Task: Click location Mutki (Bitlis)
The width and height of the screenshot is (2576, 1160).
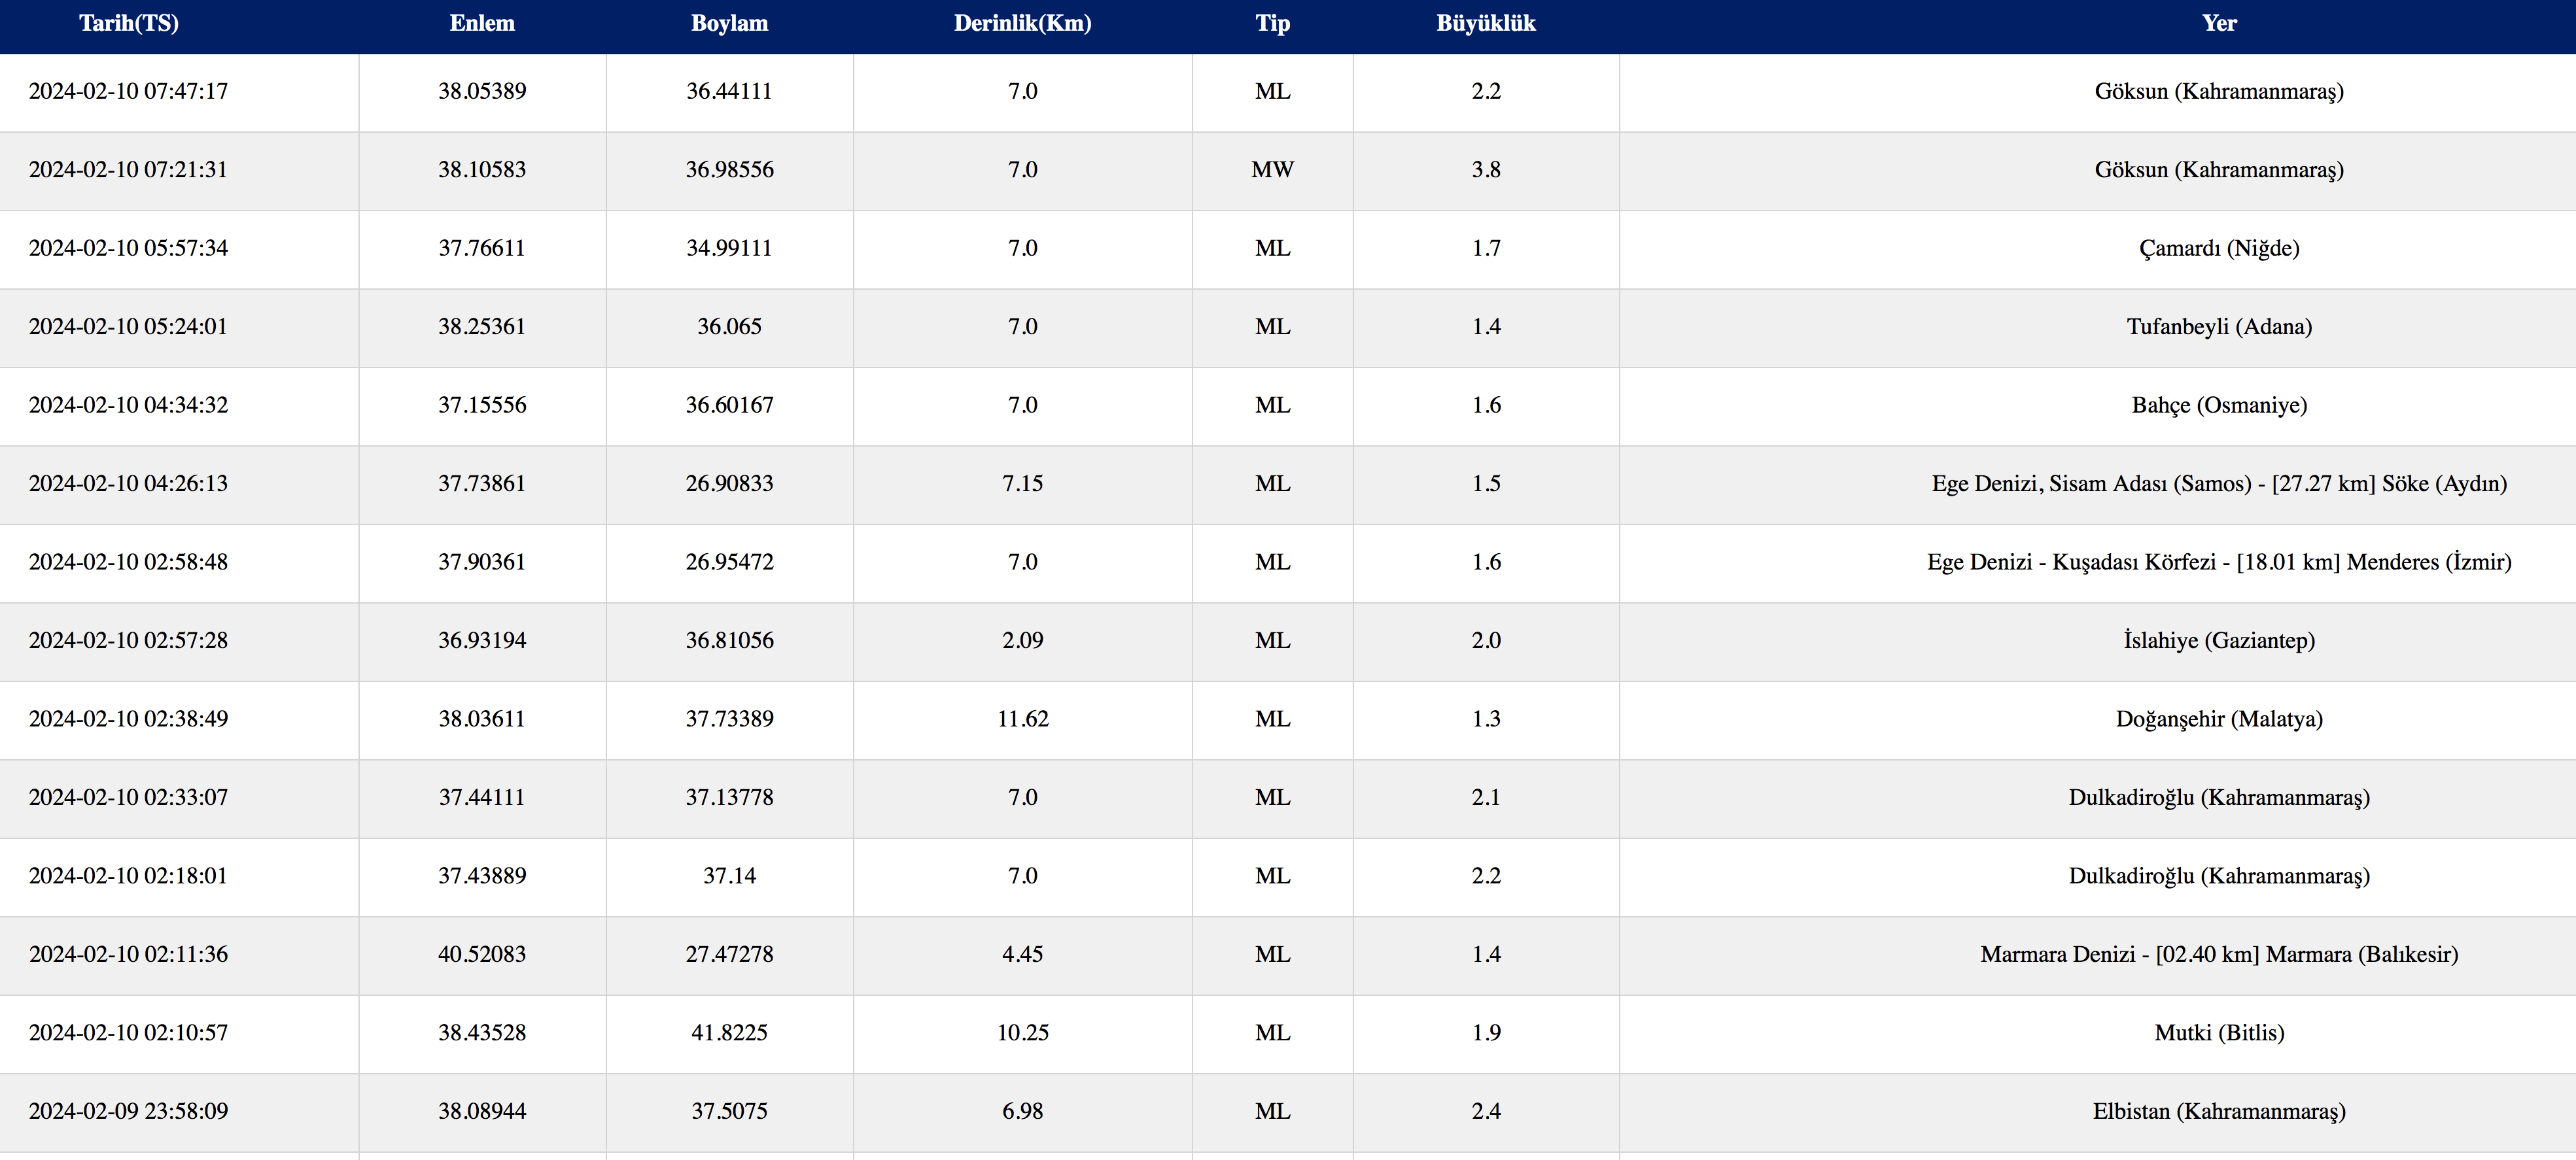Action: 2219,1033
